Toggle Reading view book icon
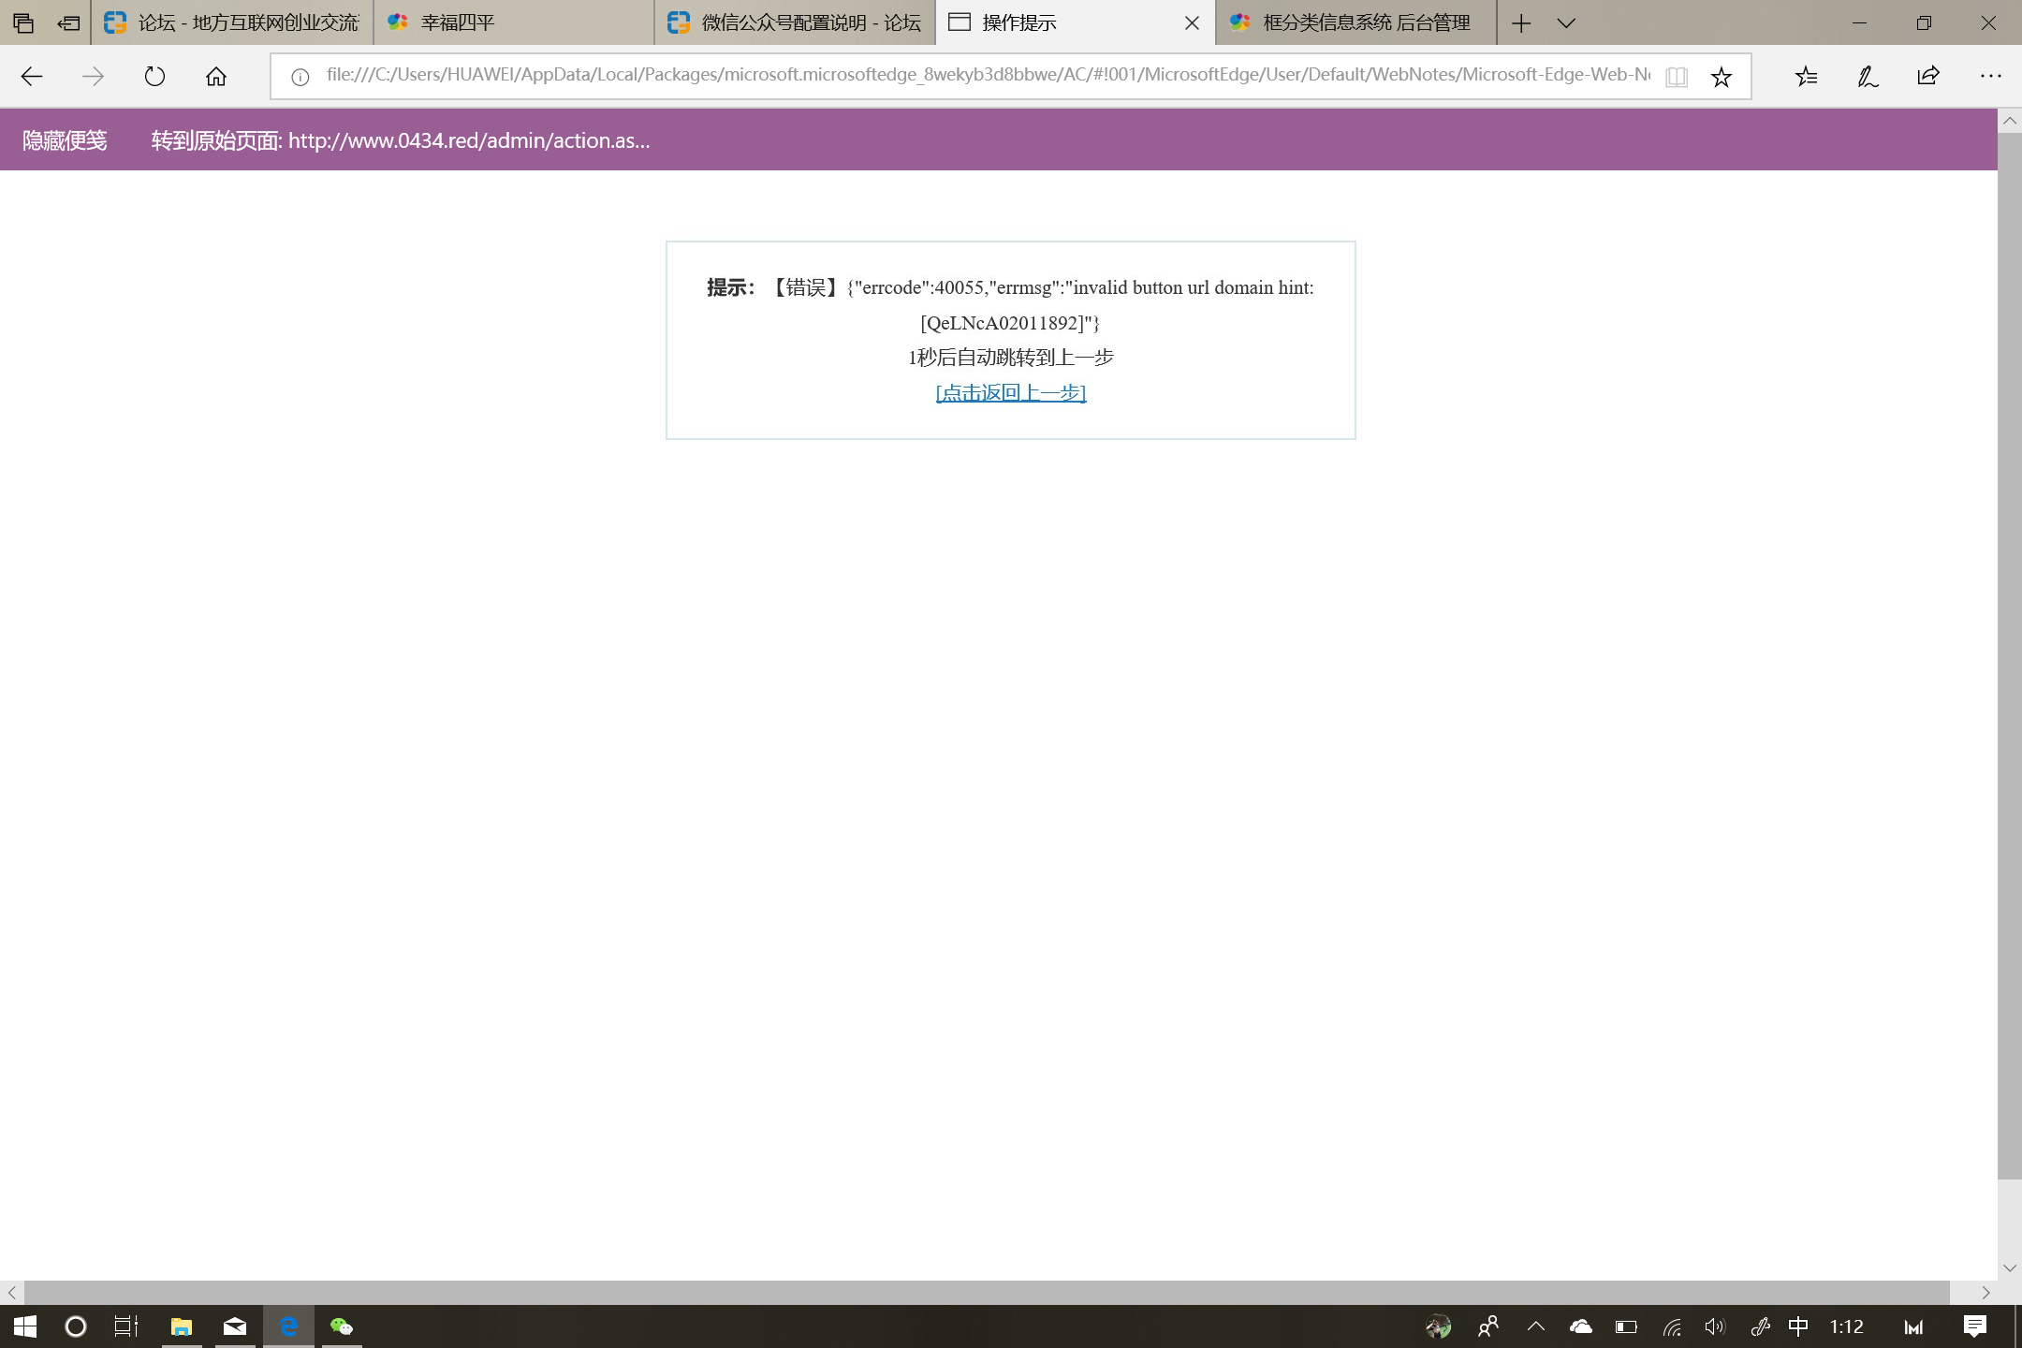Viewport: 2022px width, 1348px height. tap(1677, 77)
